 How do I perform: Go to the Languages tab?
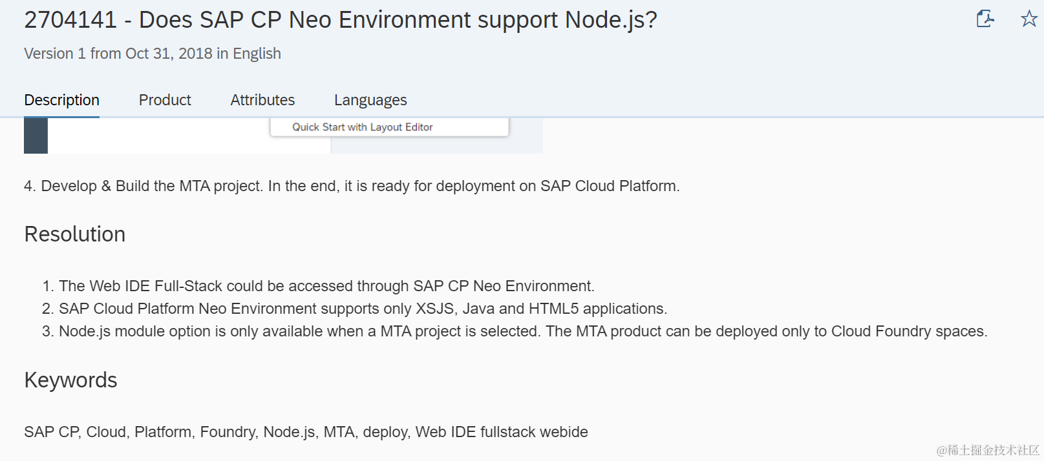[x=370, y=100]
